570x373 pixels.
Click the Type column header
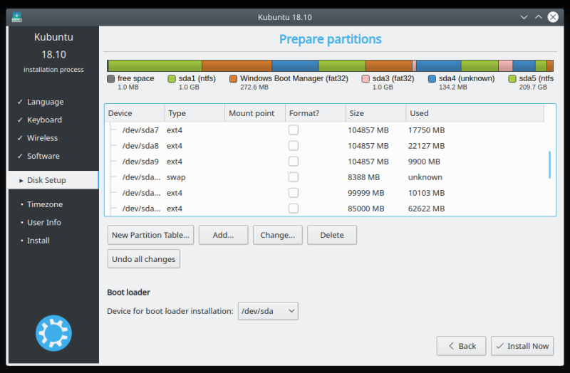click(x=195, y=113)
